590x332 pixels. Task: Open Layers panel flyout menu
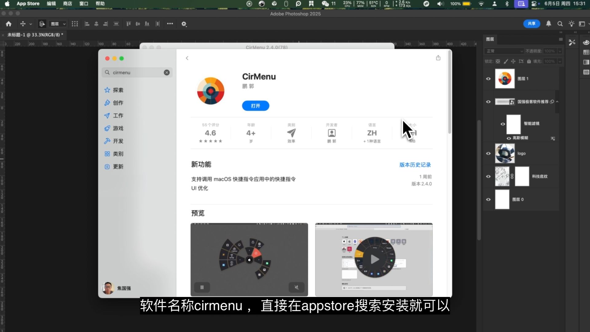coord(561,39)
